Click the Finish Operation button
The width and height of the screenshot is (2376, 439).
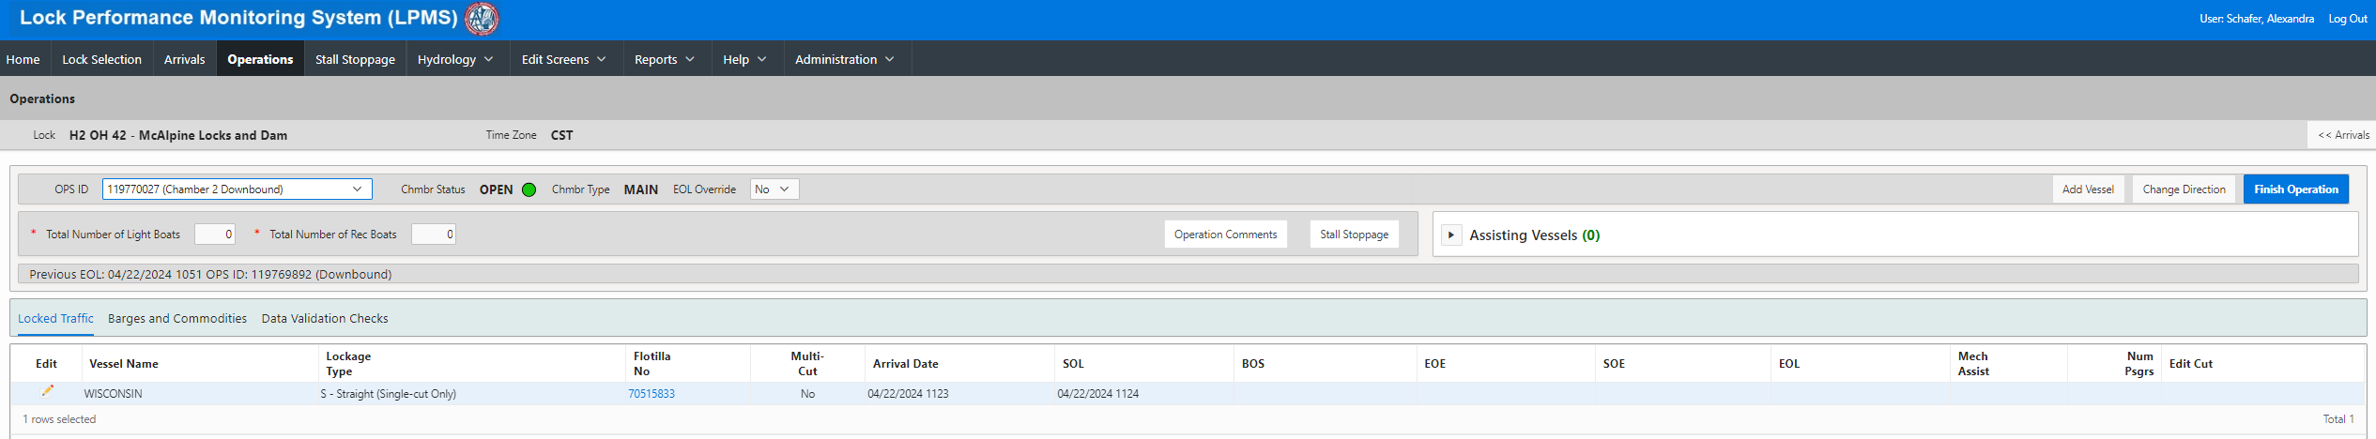click(x=2296, y=189)
